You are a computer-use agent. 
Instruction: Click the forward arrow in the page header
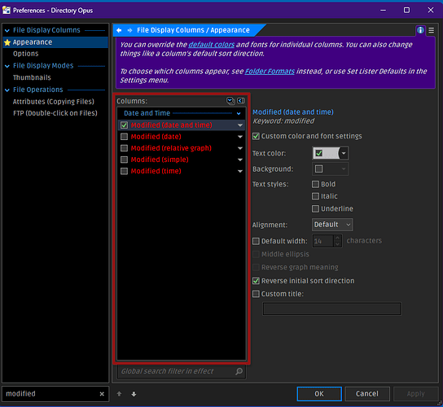pyautogui.click(x=129, y=30)
